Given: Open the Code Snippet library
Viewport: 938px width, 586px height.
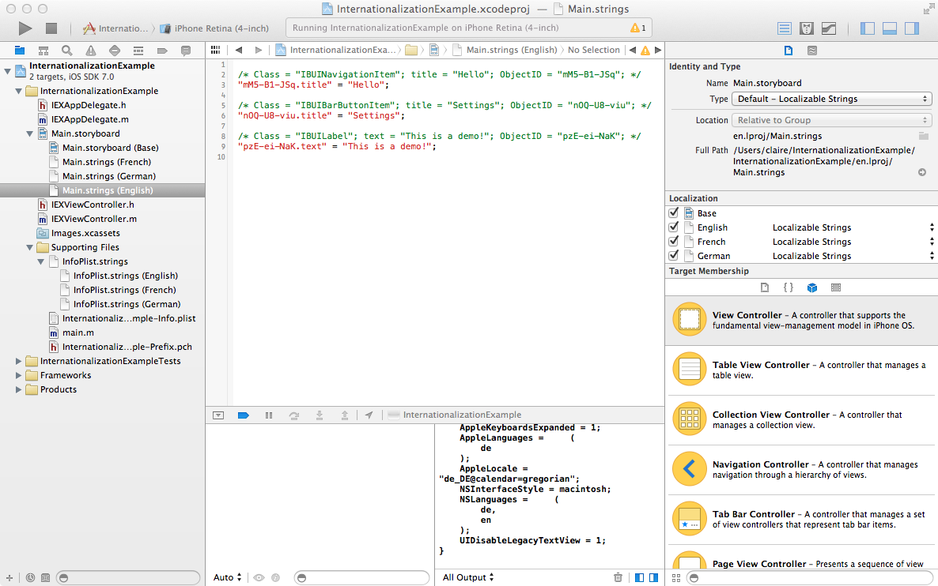Looking at the screenshot, I should [x=789, y=287].
